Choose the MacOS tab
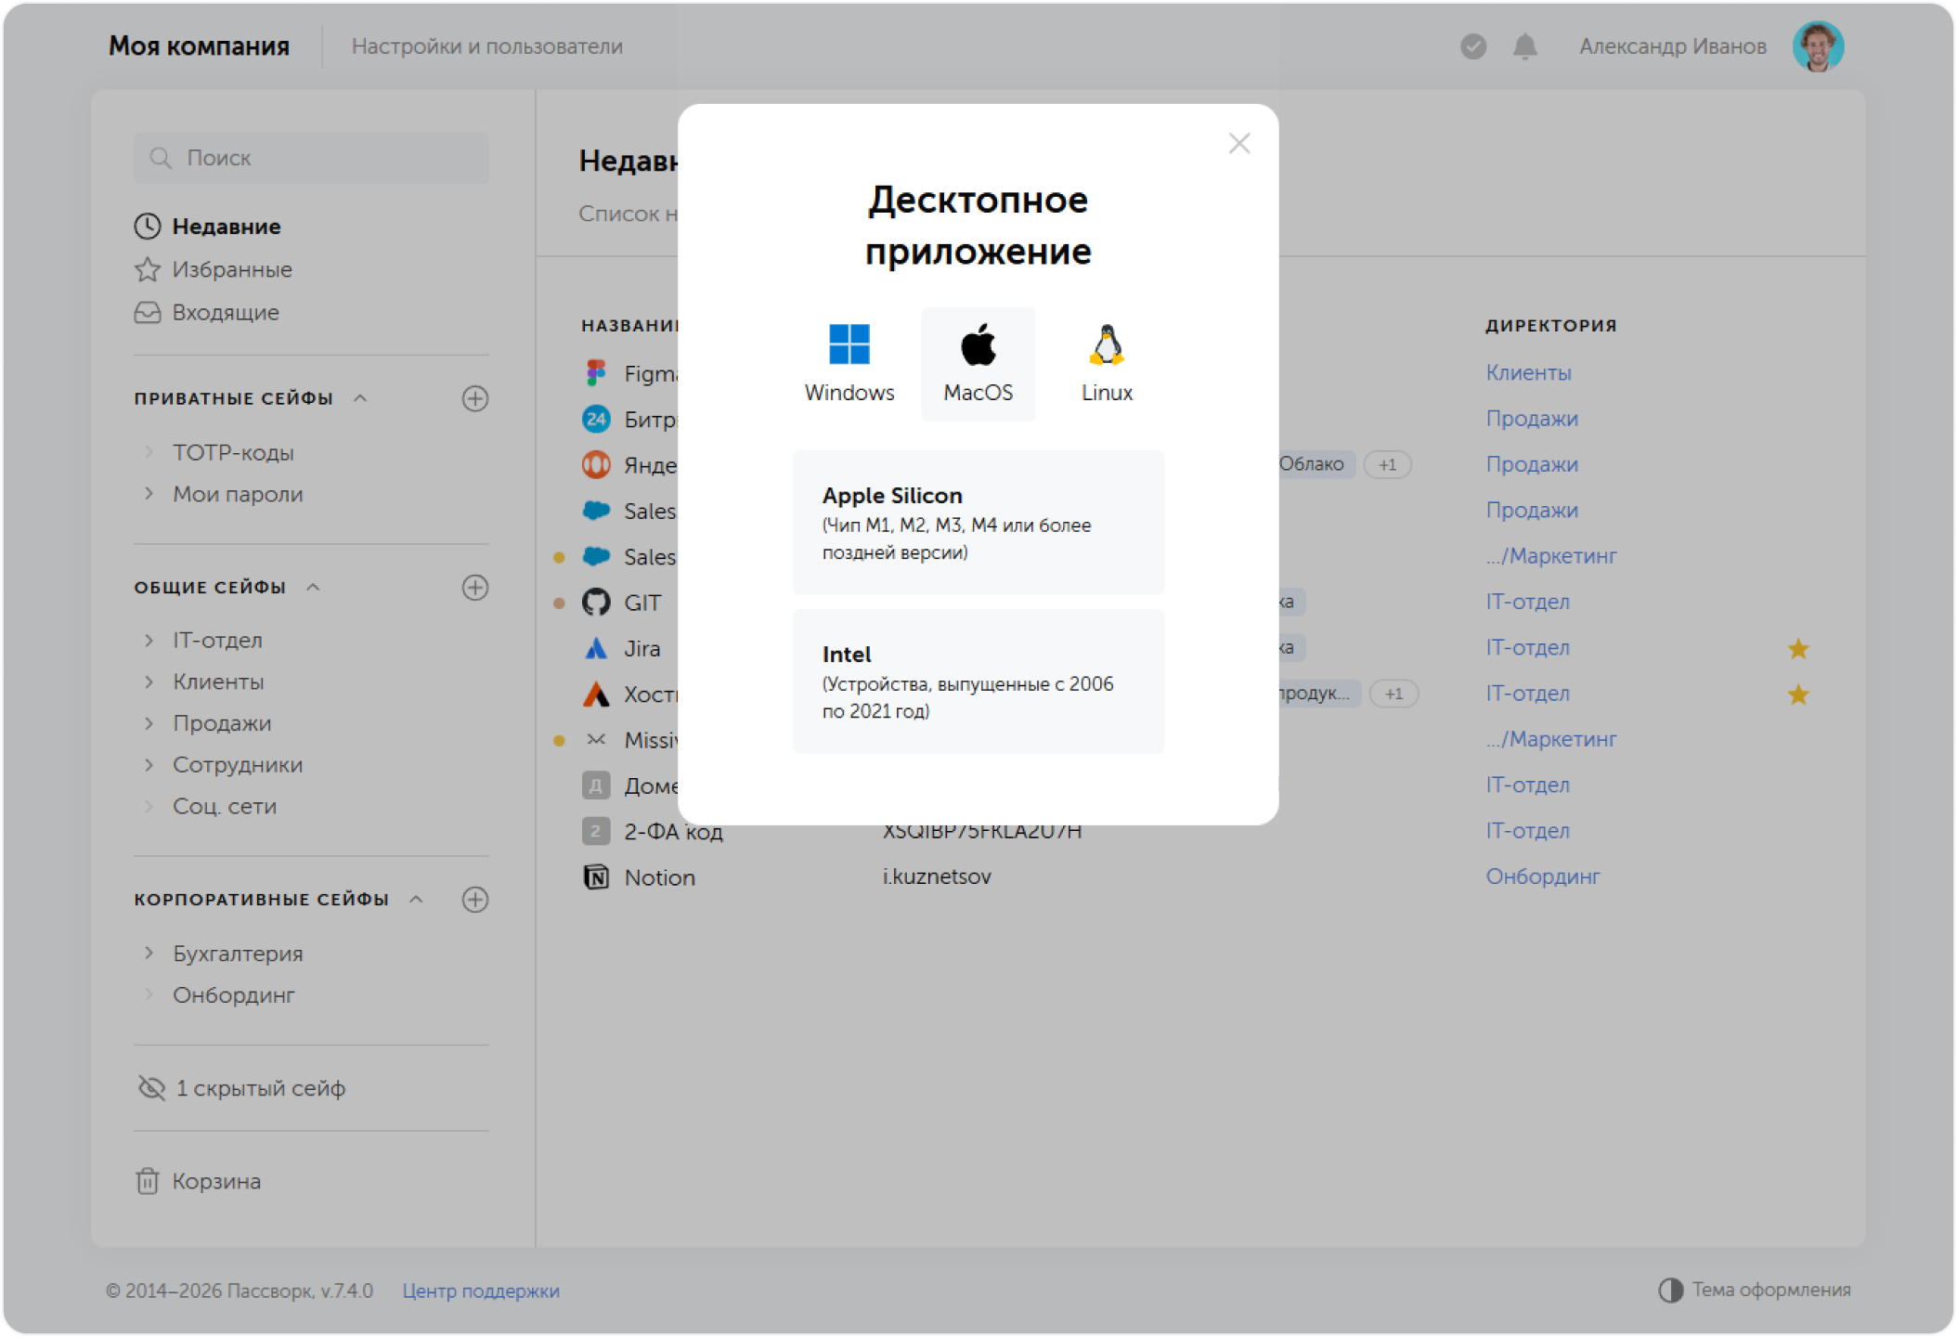 tap(978, 364)
